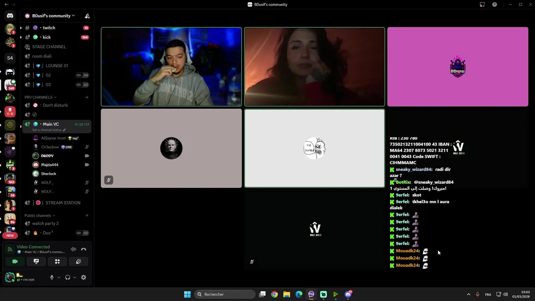Join the room diali voice channel
This screenshot has width=535, height=301.
57,56
